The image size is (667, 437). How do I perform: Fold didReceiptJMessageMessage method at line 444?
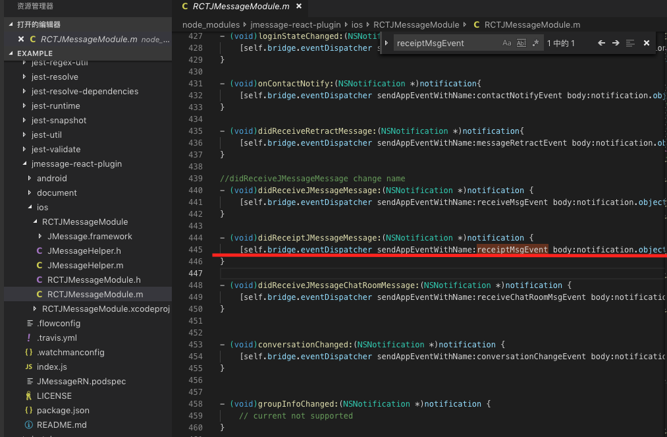point(223,238)
